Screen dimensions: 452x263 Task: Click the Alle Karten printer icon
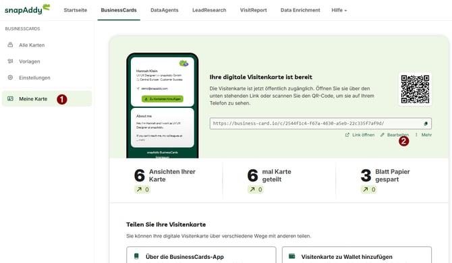click(x=10, y=45)
